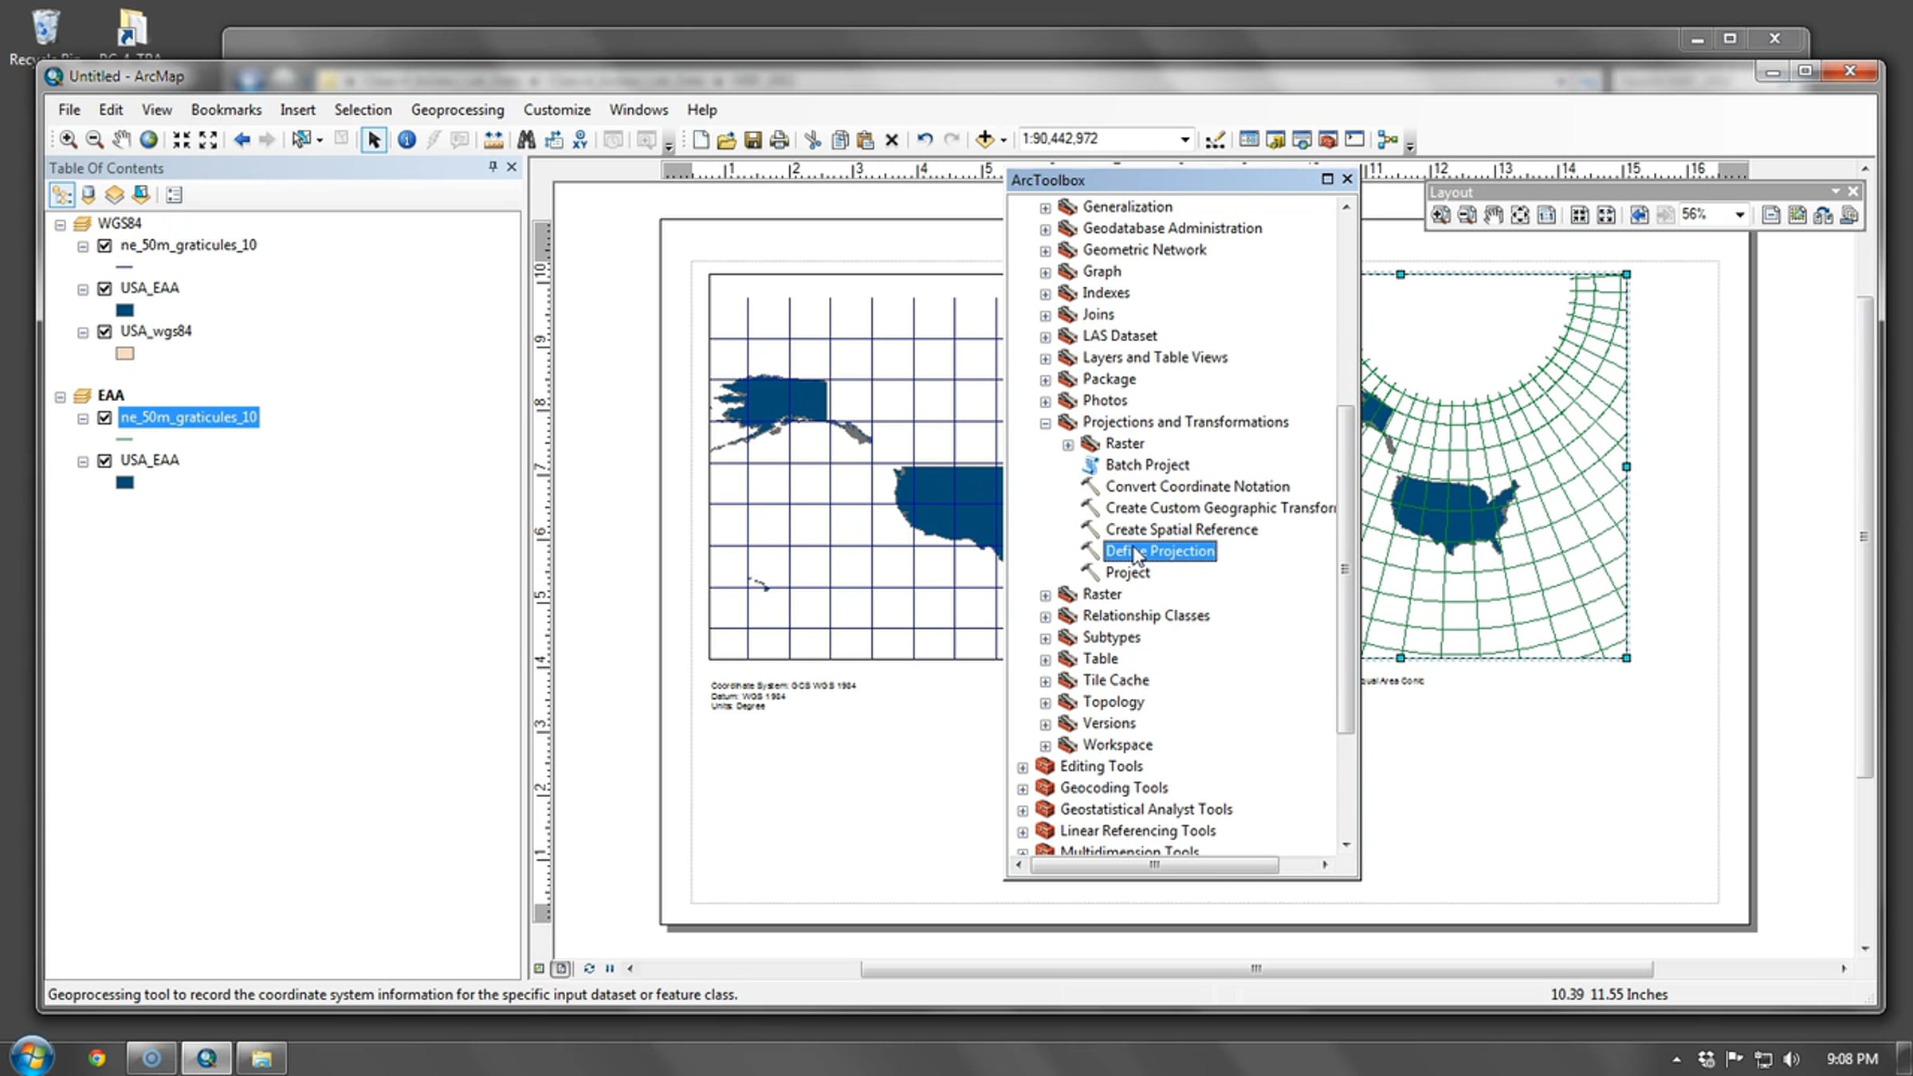Expand the Editing Tools toolbox
Image resolution: width=1913 pixels, height=1076 pixels.
1023,768
